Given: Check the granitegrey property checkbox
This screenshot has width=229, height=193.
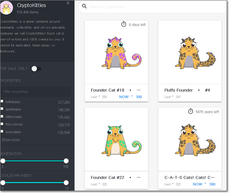Looking at the screenshot, I should (2, 109).
